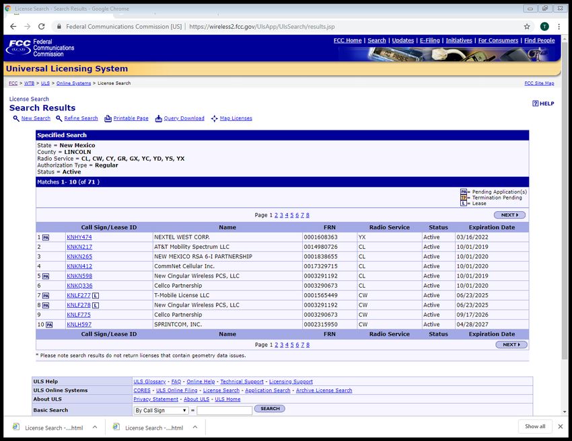This screenshot has width=572, height=441.
Task: Click the Lease icon beside KNLF277
Action: pos(96,296)
